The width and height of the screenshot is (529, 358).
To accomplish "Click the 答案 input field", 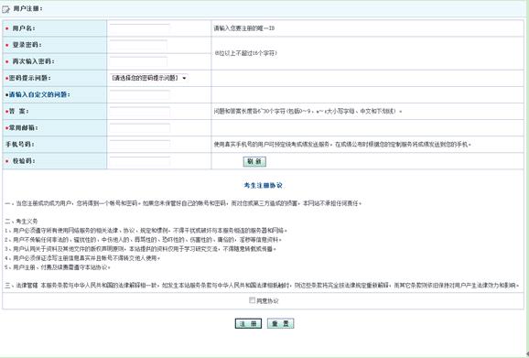I will tap(139, 112).
